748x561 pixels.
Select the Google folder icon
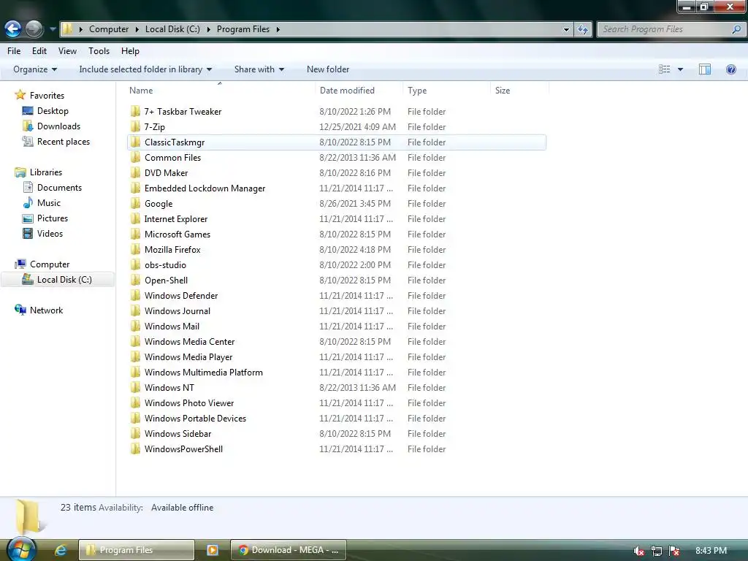135,203
